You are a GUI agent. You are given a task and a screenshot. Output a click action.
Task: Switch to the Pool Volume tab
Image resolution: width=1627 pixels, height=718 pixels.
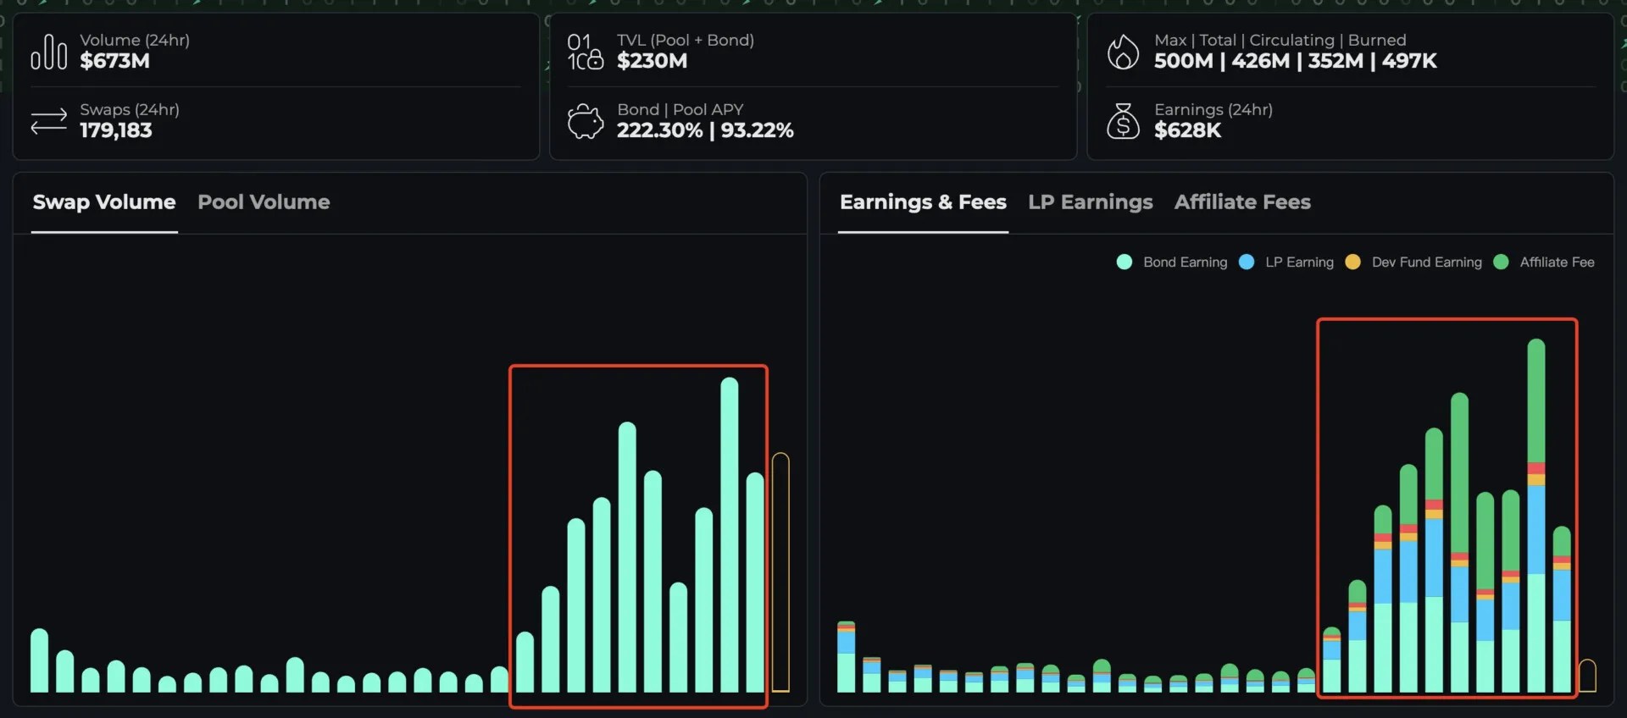coord(264,202)
